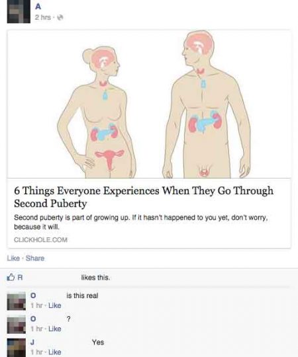Open commenter J's avatar
Viewport: 298px width, 357px height.
[x=16, y=348]
